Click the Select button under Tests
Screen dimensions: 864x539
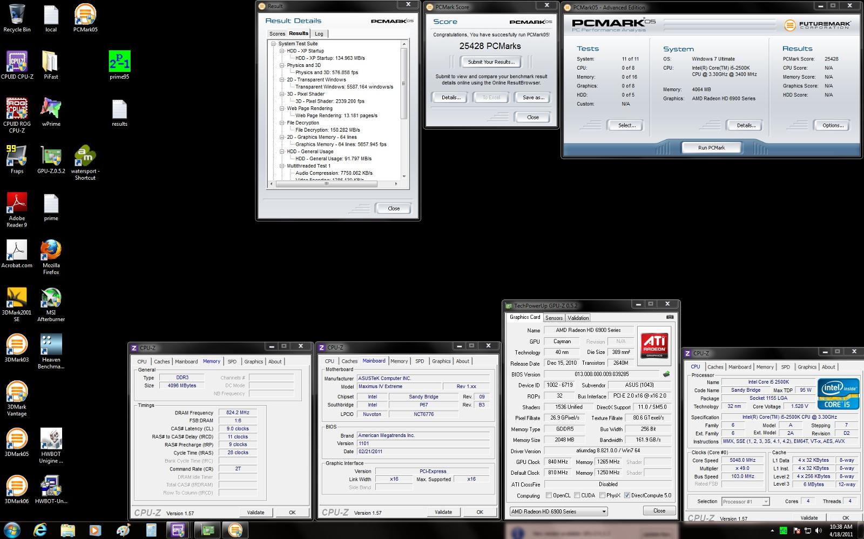click(x=626, y=125)
